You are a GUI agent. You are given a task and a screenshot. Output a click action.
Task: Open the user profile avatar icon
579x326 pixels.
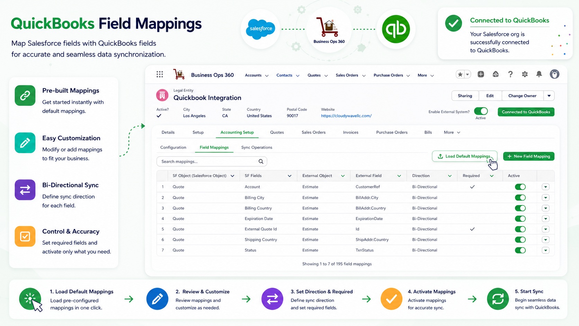pos(554,74)
